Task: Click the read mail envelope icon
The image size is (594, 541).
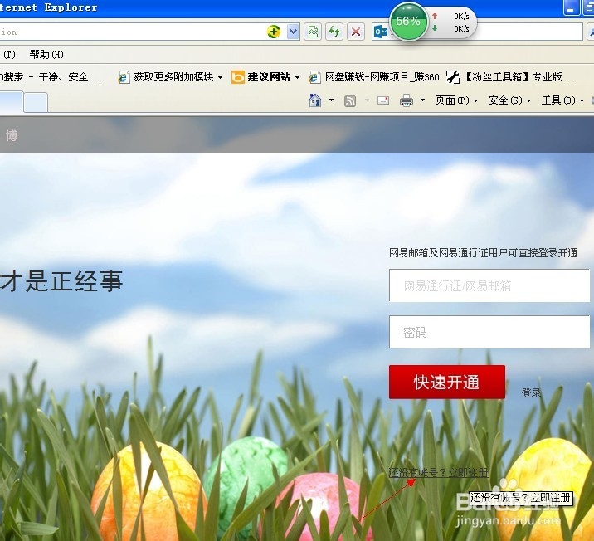Action: click(383, 100)
